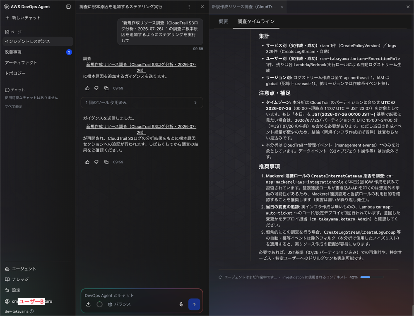The image size is (414, 316).
Task: Click the upload attachment icon in chat box
Action: (89, 304)
